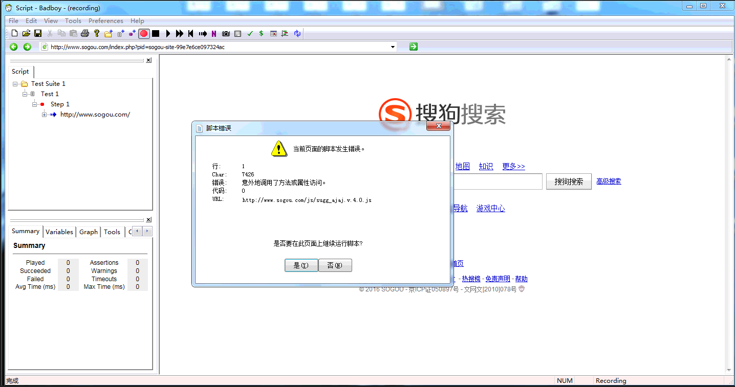Screen dimensions: 735x387
Task: Add a new step with purple dot icon
Action: tap(132, 34)
